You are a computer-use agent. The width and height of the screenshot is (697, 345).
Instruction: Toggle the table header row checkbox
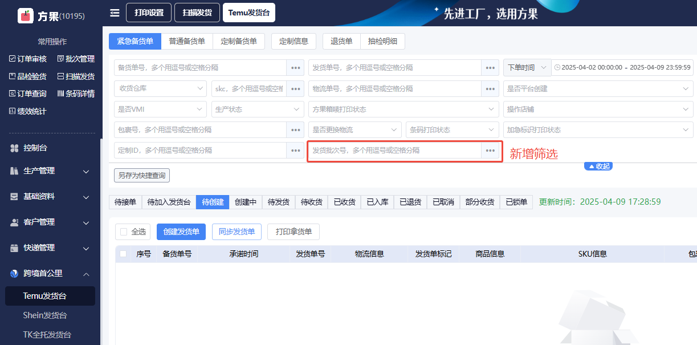pos(123,254)
